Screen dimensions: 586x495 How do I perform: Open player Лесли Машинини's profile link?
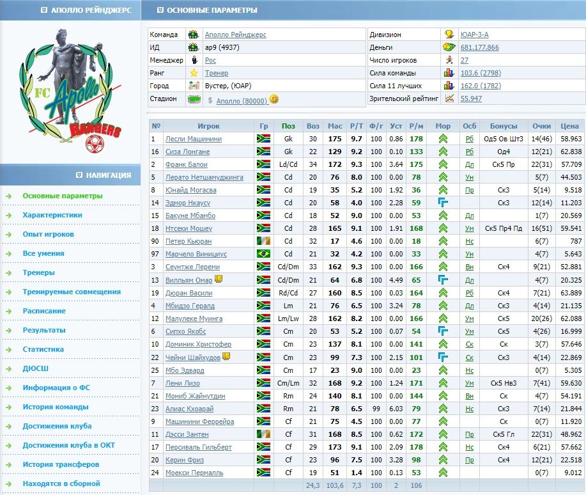pos(194,139)
